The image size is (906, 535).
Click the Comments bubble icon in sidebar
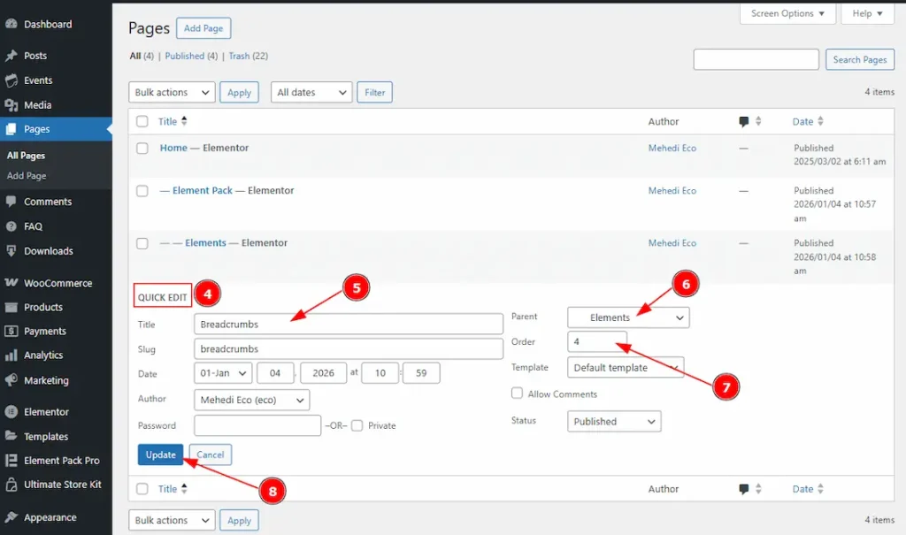coord(11,202)
